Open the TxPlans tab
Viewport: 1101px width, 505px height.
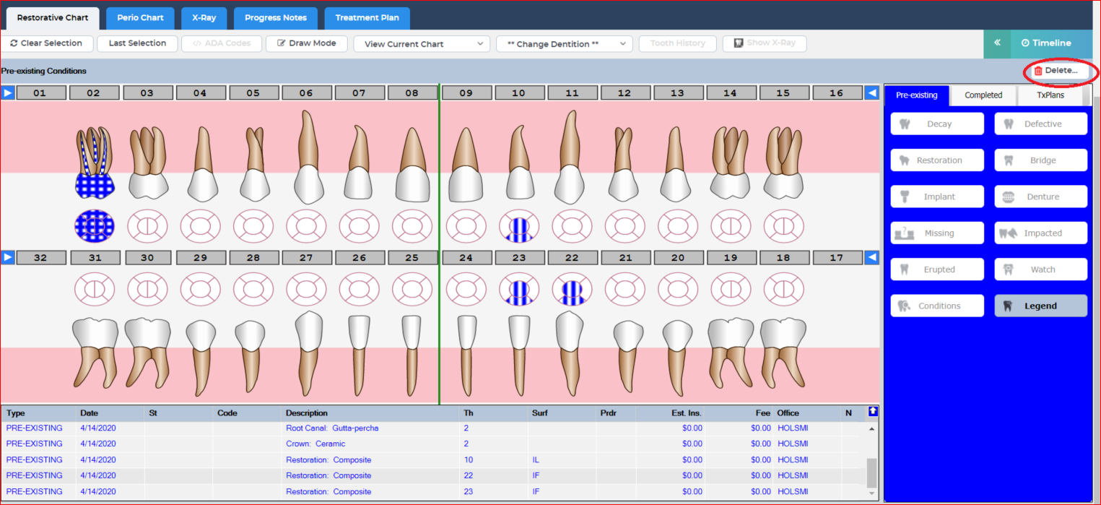pyautogui.click(x=1050, y=95)
